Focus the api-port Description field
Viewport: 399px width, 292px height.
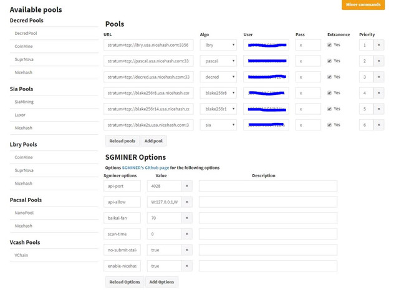(x=268, y=186)
